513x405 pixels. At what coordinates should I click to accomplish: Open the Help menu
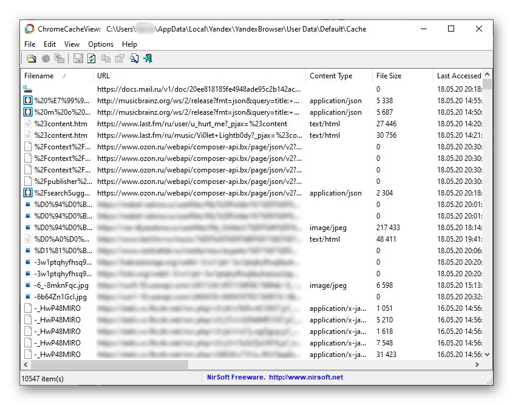pyautogui.click(x=129, y=44)
